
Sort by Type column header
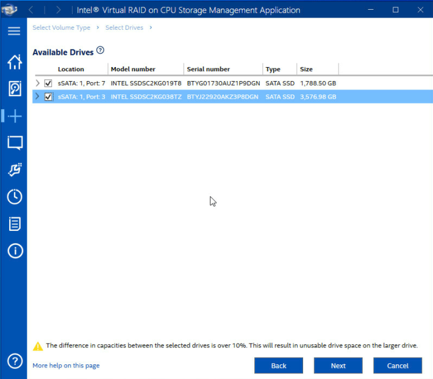(273, 69)
